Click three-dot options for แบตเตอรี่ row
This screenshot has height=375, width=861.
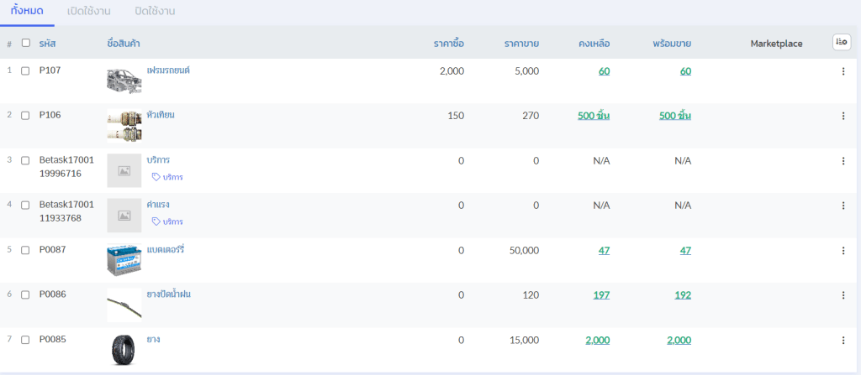click(843, 250)
